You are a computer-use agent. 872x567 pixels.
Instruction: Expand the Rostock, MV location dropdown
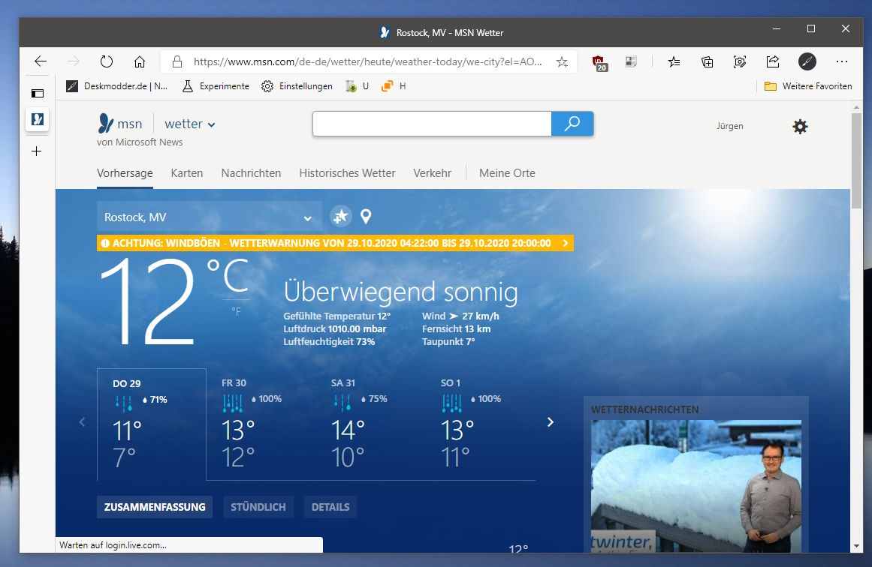(x=209, y=217)
